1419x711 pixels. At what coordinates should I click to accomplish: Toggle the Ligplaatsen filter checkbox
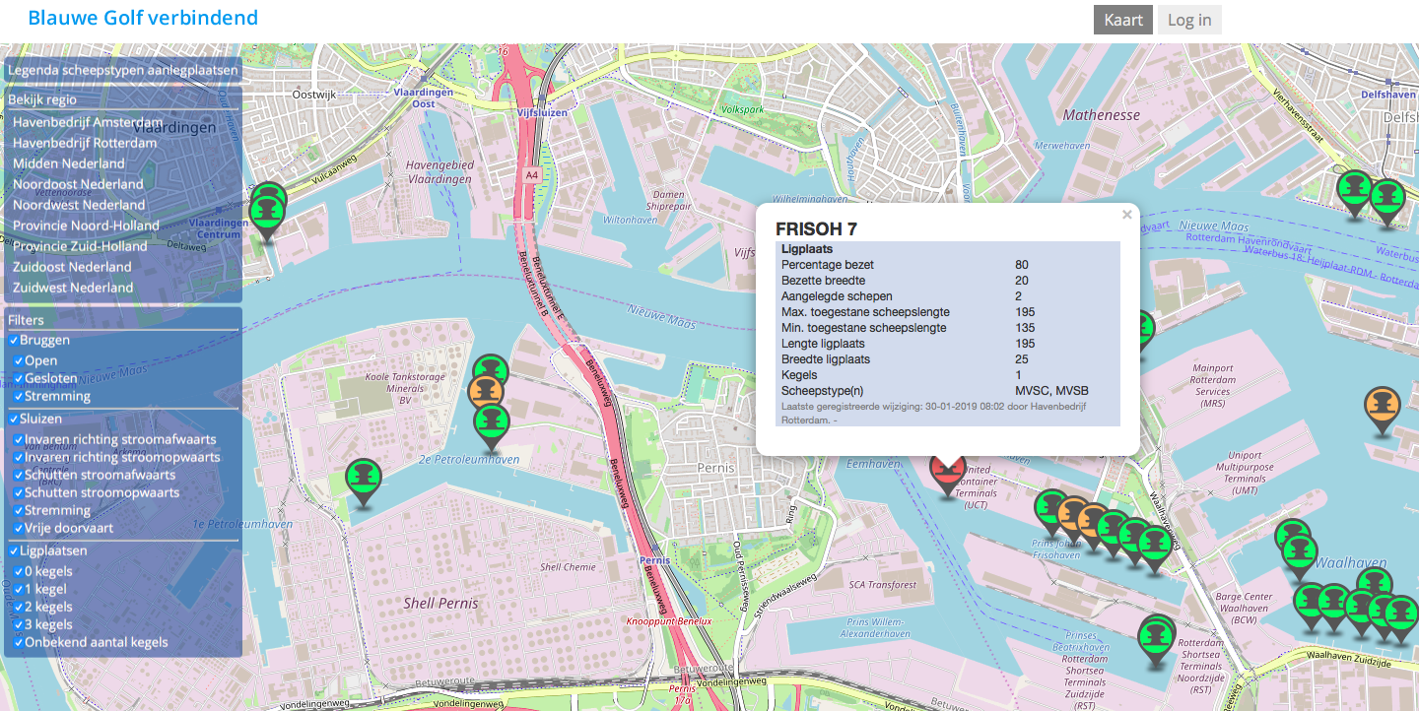14,551
